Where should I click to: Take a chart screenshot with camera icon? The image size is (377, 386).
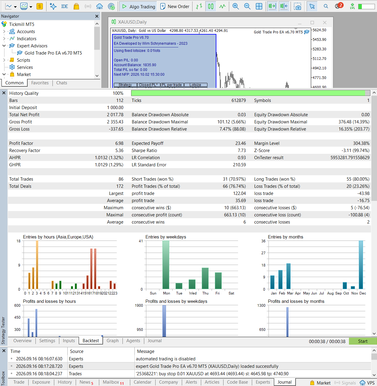tap(297, 6)
